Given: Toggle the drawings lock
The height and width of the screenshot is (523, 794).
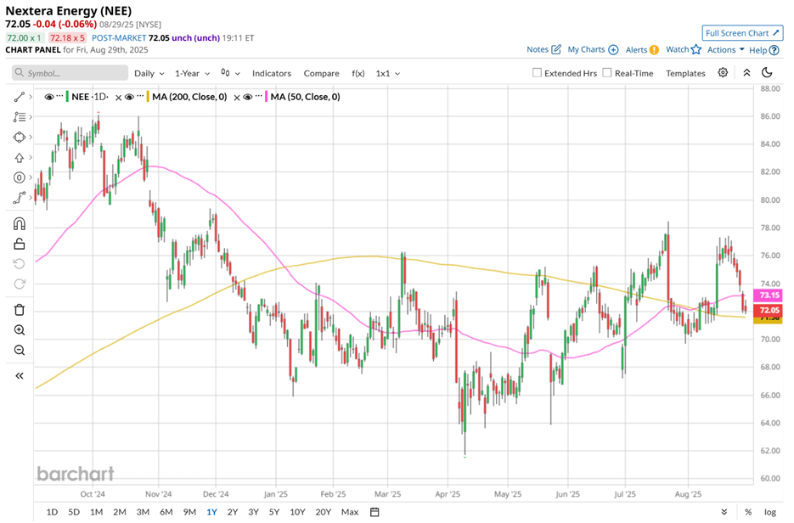Looking at the screenshot, I should pyautogui.click(x=20, y=244).
